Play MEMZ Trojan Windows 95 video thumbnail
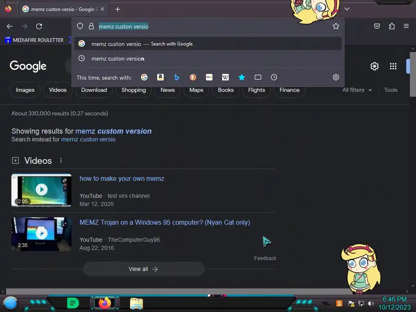416x312 pixels. click(x=41, y=234)
